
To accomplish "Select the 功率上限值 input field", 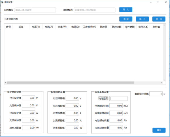I will pyautogui.click(x=28, y=128).
